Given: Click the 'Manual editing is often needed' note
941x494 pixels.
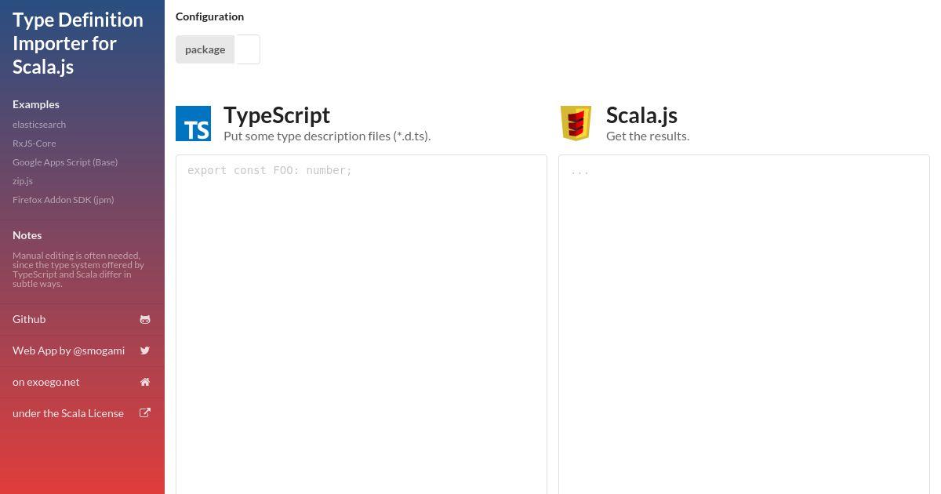Looking at the screenshot, I should (78, 270).
